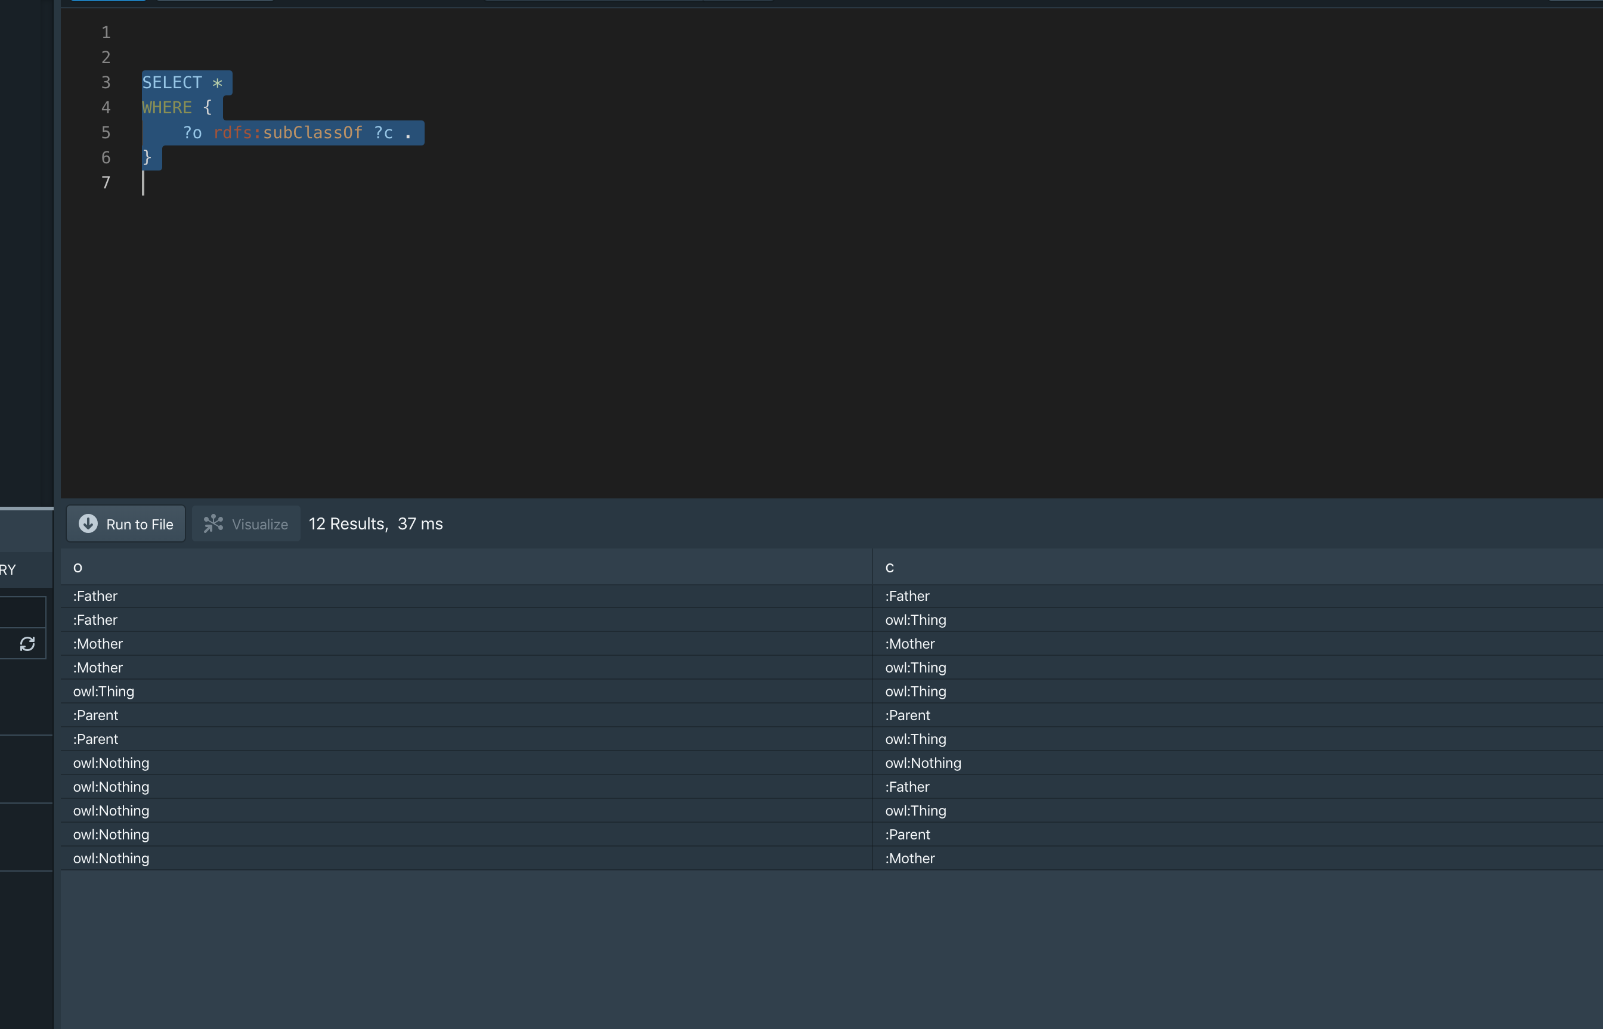Click the owl:Nothing cell in the c column
This screenshot has width=1603, height=1029.
(923, 763)
